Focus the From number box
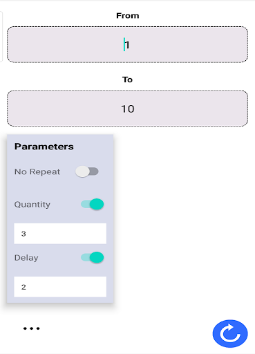 point(127,44)
